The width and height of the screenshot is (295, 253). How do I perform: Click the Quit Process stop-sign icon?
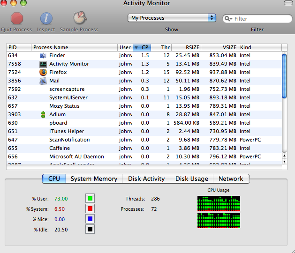tap(17, 18)
